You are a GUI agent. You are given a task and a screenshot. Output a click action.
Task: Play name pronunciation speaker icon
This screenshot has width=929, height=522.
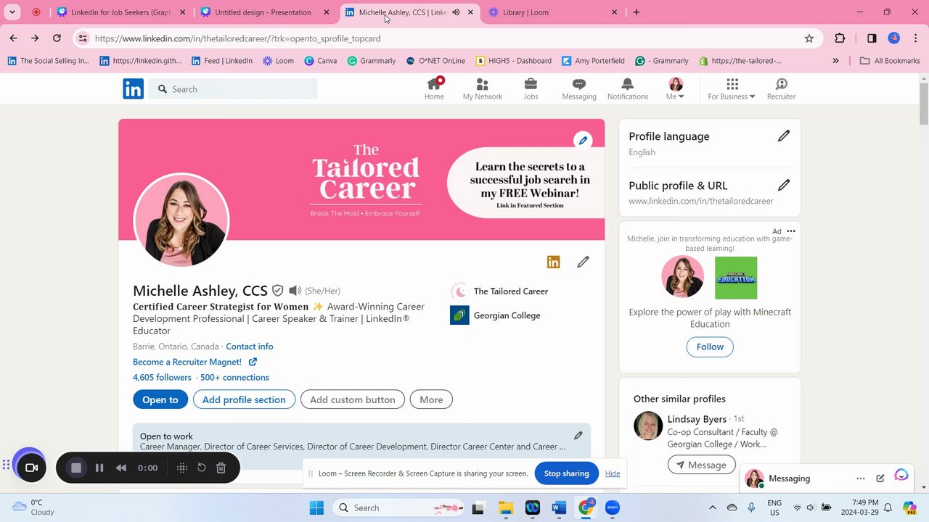point(295,291)
